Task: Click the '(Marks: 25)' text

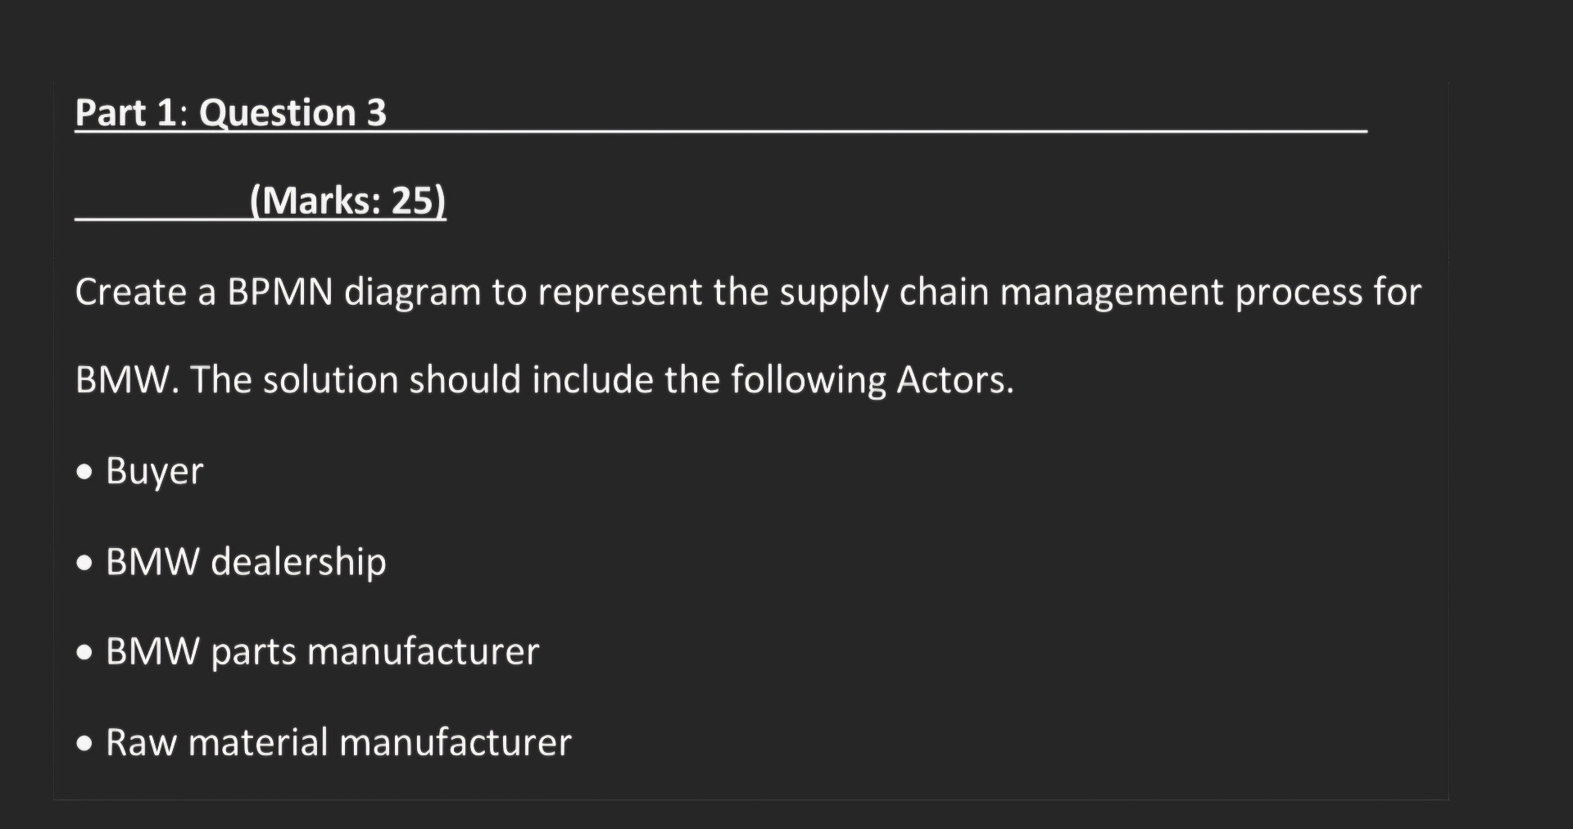Action: [x=348, y=201]
